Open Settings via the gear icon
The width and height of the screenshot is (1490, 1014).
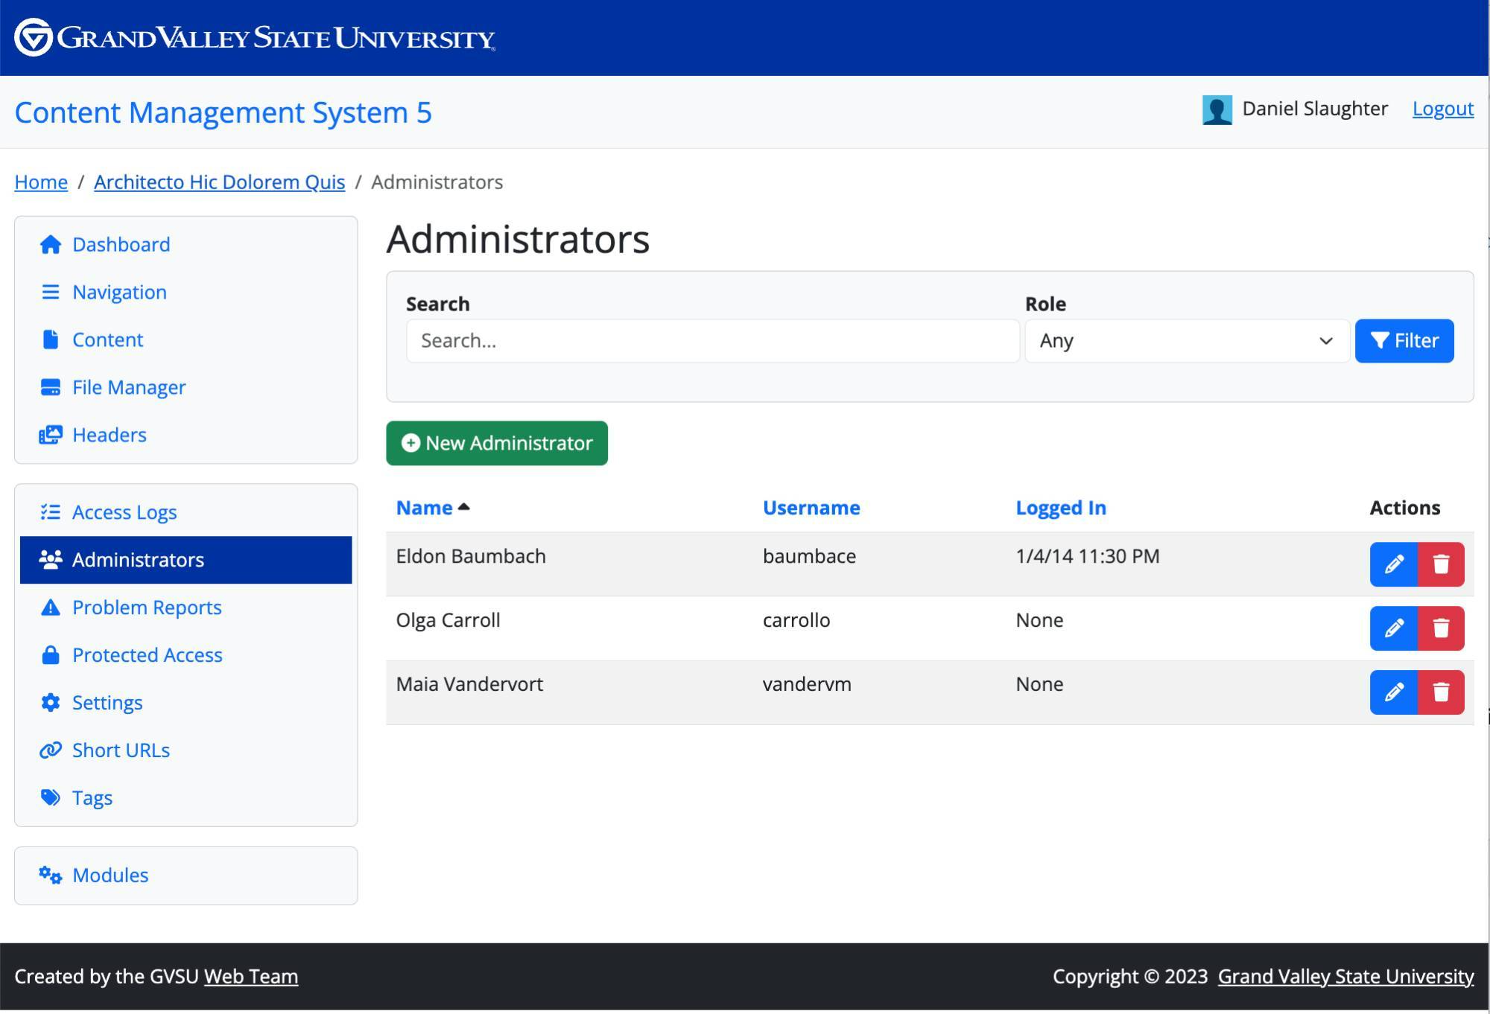pyautogui.click(x=49, y=702)
